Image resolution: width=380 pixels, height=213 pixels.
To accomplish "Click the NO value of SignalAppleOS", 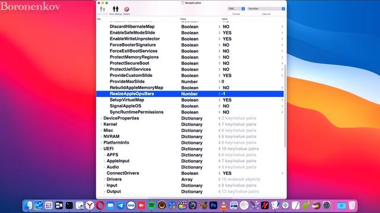I will [x=226, y=106].
